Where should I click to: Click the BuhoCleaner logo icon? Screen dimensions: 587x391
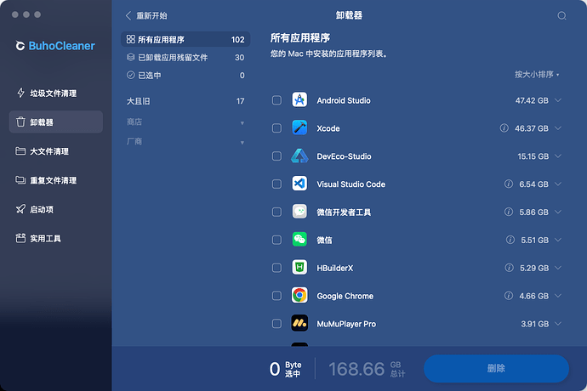[20, 46]
